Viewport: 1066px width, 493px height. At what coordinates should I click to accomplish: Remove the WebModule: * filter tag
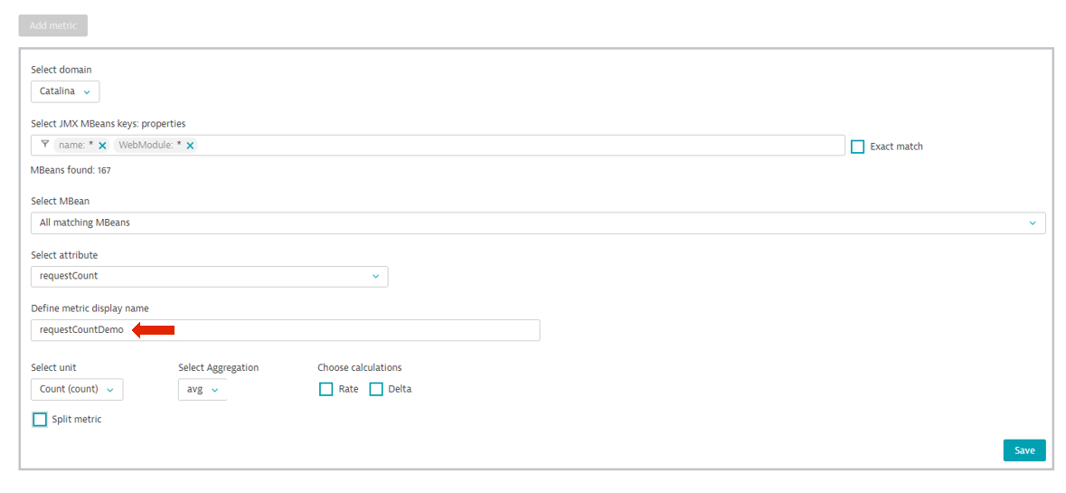[x=191, y=146]
